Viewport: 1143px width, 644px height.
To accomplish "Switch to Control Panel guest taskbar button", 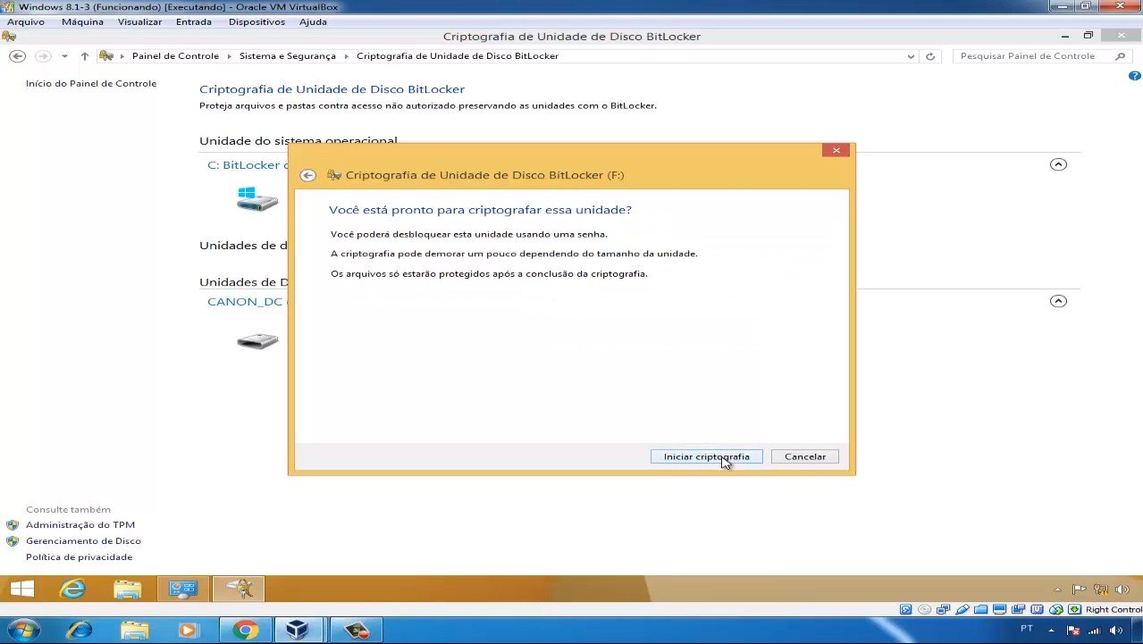I will 183,589.
